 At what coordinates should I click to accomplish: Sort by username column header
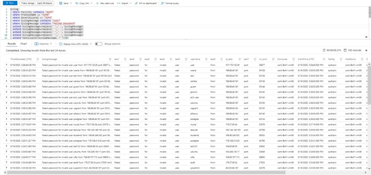(195, 59)
